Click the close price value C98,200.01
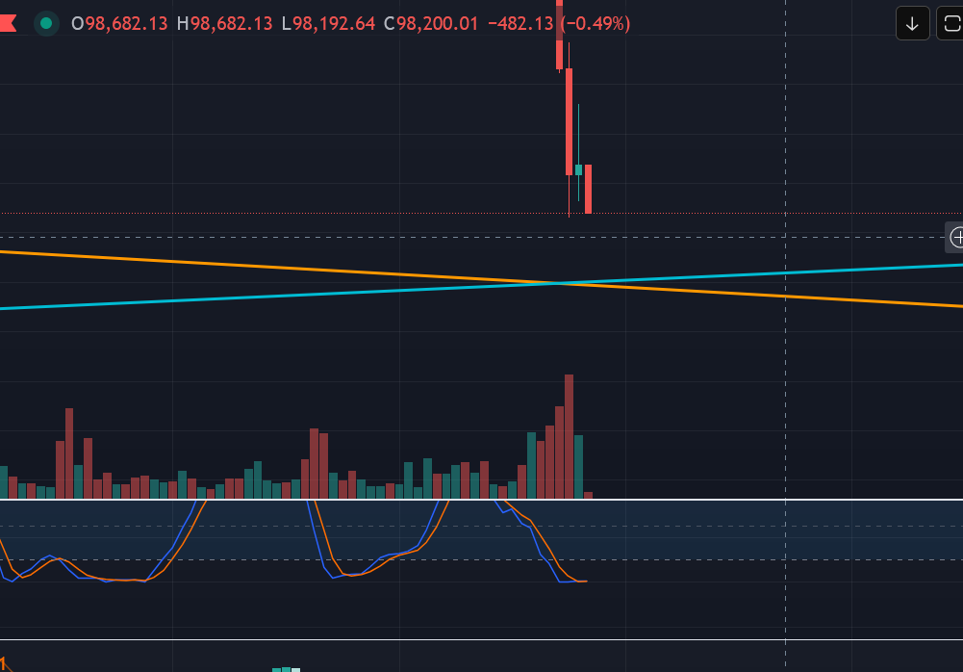Image resolution: width=963 pixels, height=672 pixels. point(431,23)
